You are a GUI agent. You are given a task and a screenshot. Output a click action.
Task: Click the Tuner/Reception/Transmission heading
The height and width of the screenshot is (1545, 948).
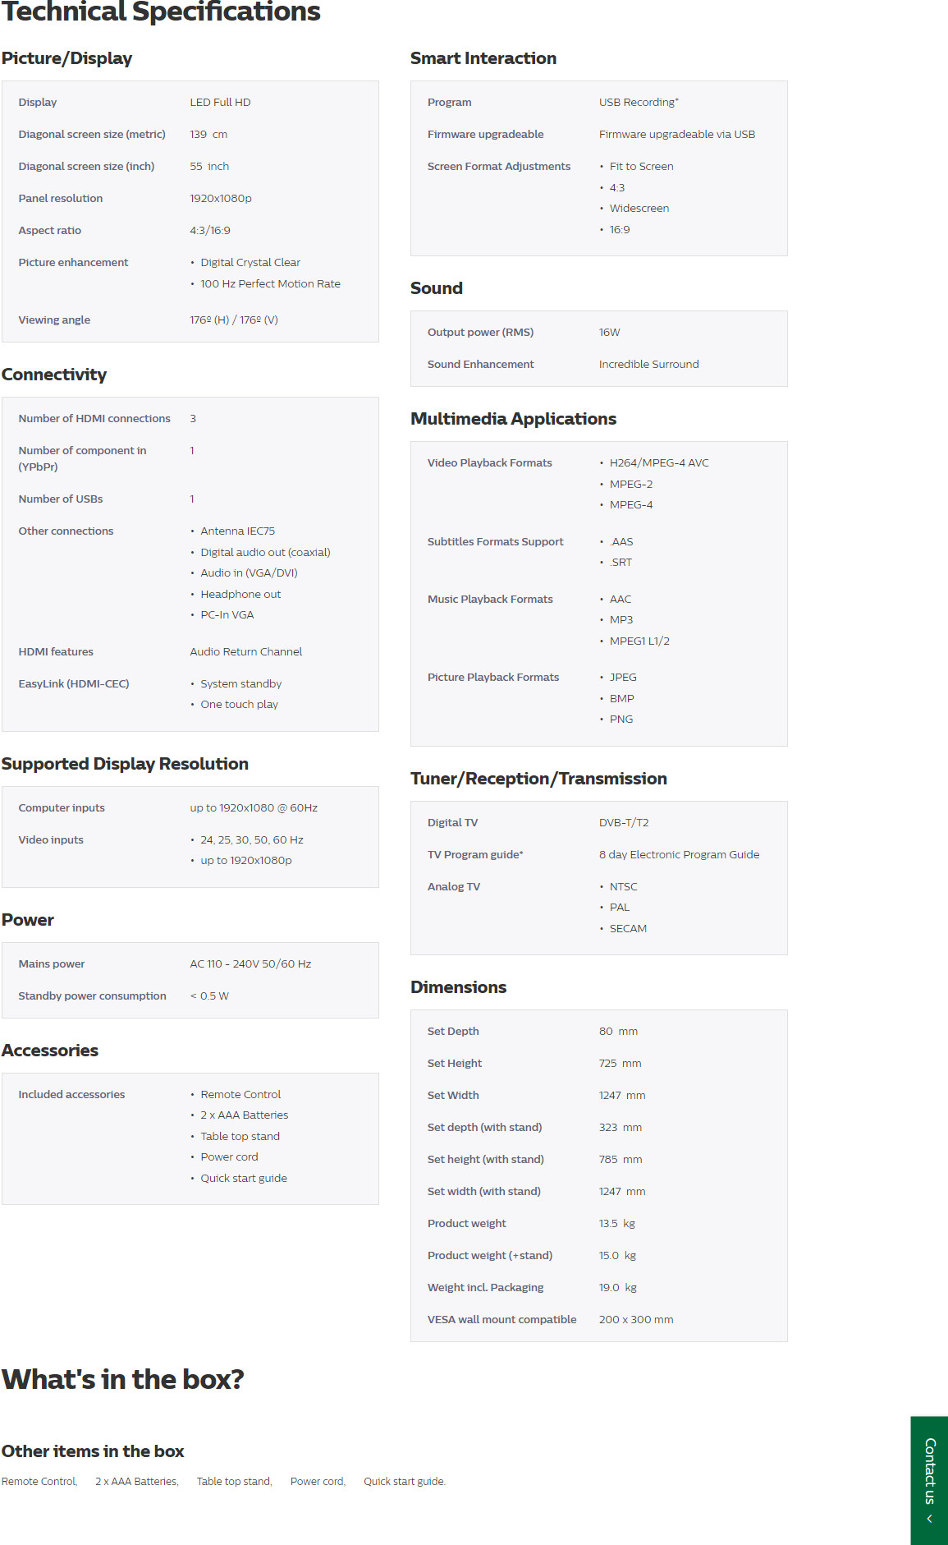[x=538, y=779]
